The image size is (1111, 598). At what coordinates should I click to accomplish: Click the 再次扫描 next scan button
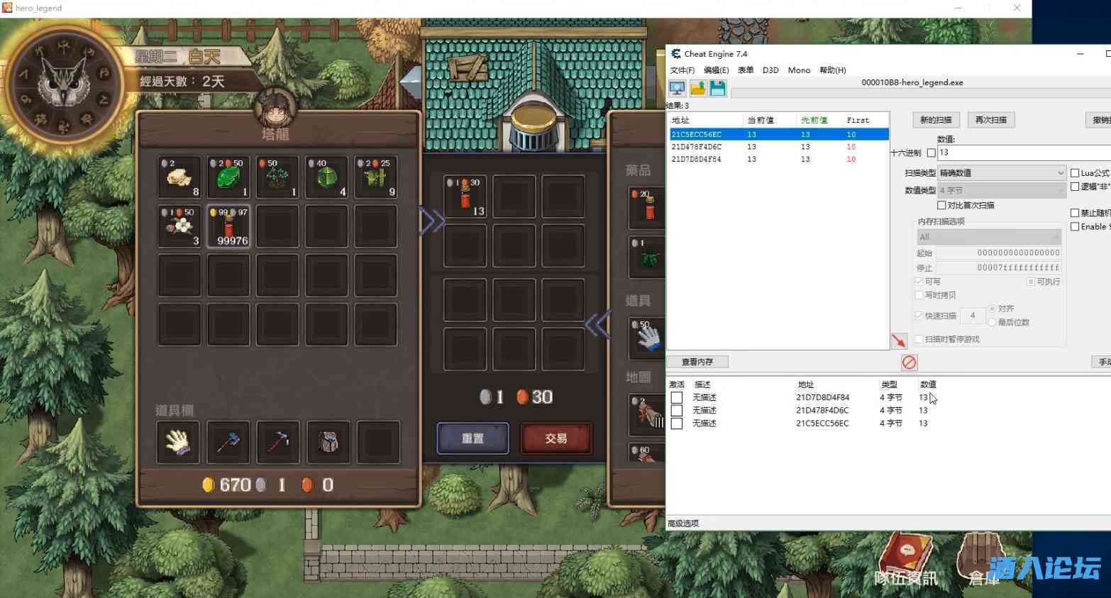coord(990,120)
